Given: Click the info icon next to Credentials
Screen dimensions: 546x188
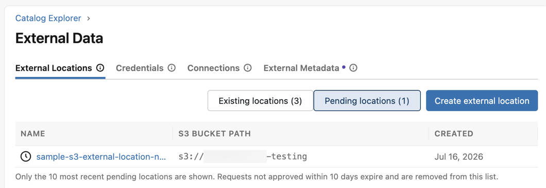Looking at the screenshot, I should (x=172, y=68).
